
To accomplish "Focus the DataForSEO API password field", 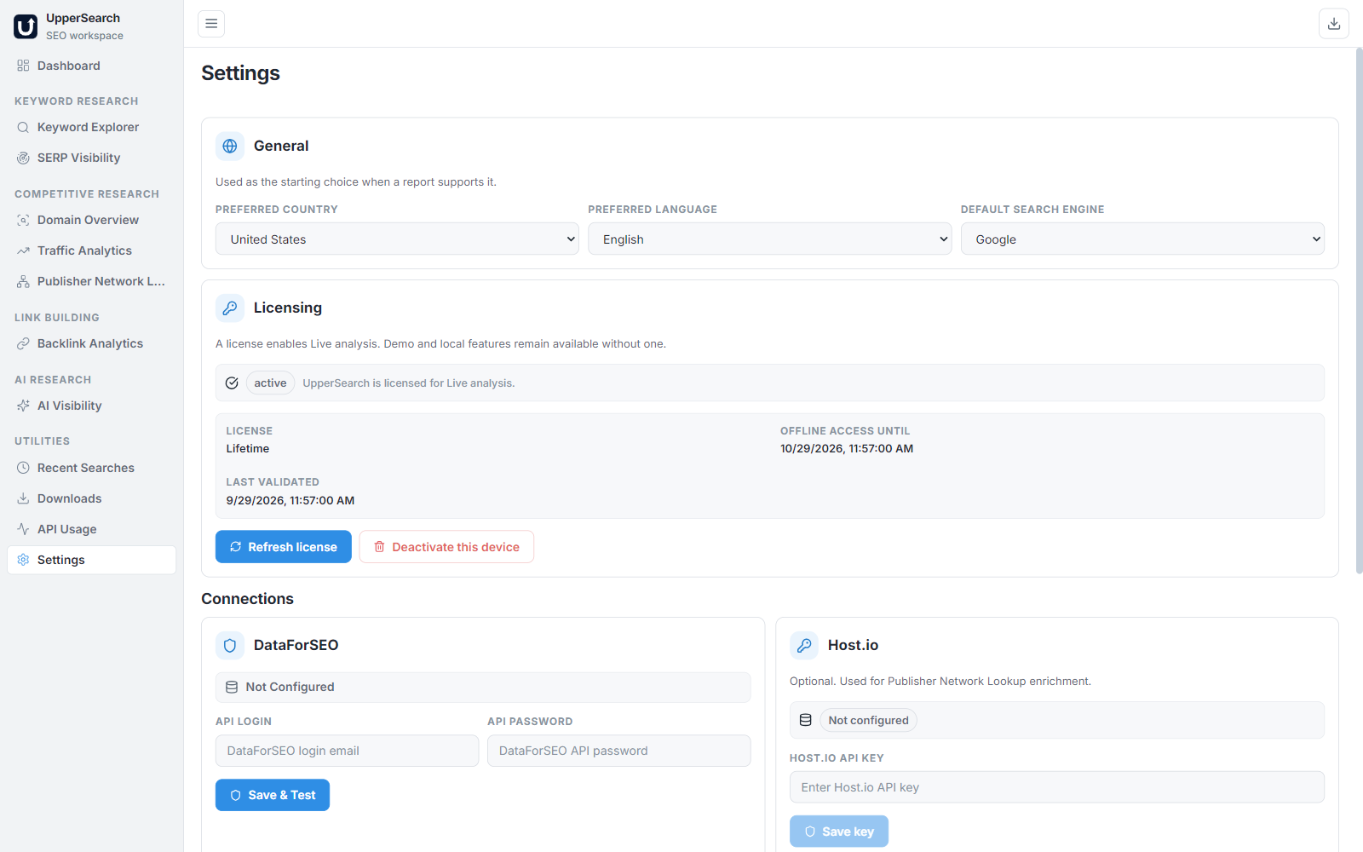I will point(619,751).
